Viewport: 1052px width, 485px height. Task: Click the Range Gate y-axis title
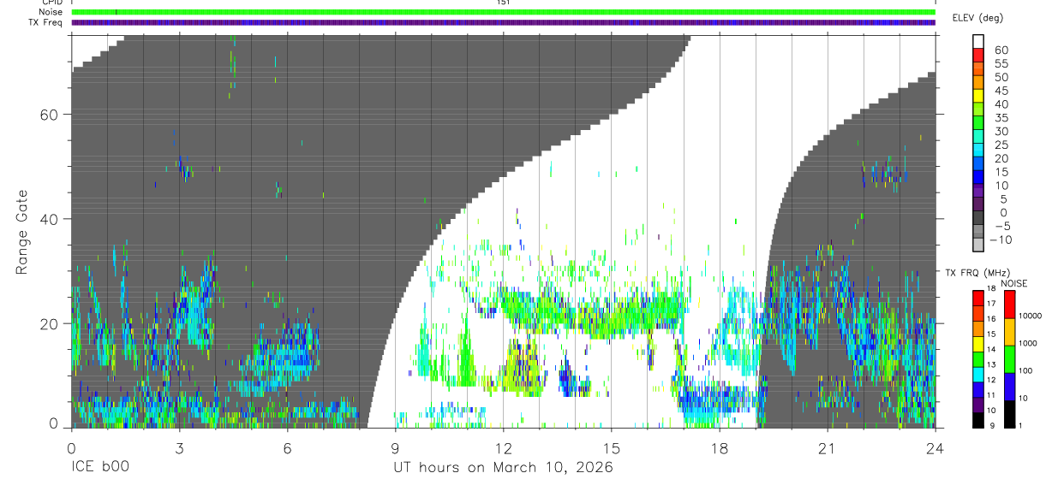24,232
